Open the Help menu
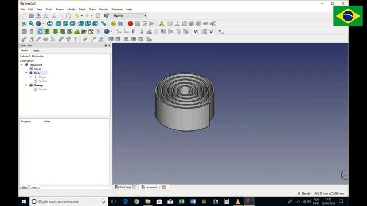The image size is (367, 206). coord(129,9)
